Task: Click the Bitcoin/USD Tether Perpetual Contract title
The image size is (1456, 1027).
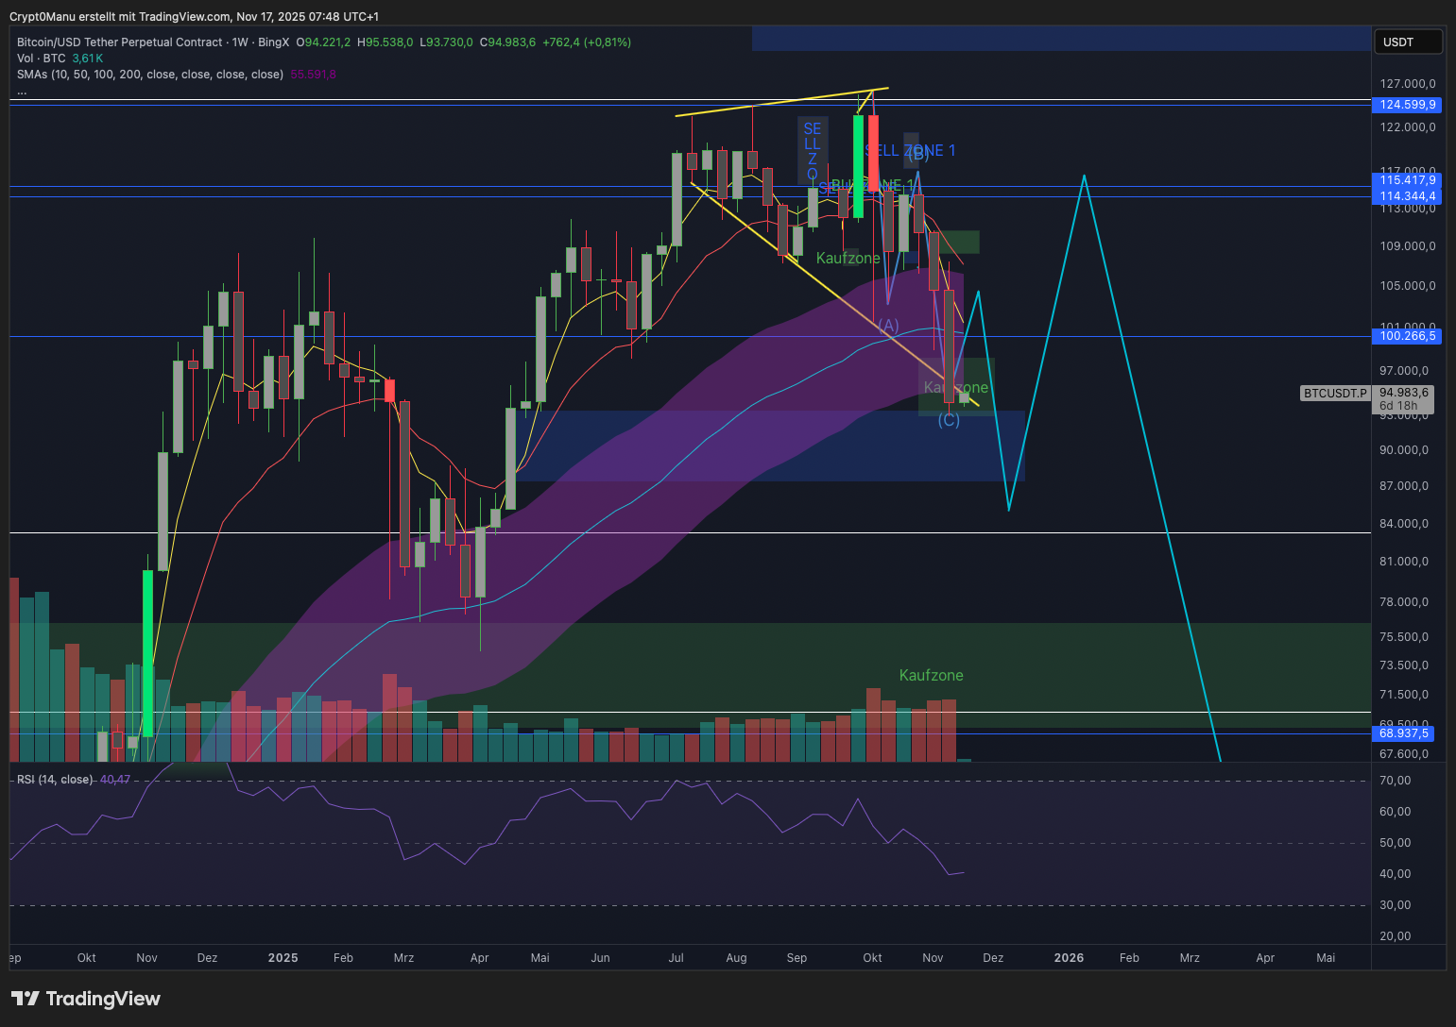Action: click(x=119, y=42)
